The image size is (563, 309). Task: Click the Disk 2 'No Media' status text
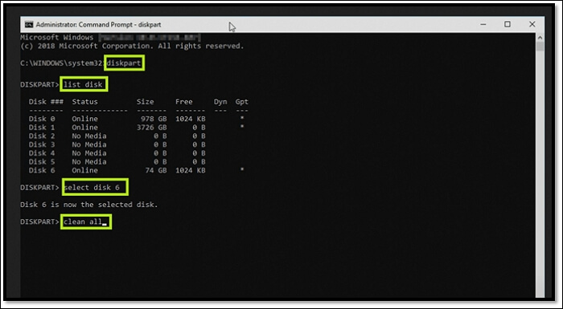pyautogui.click(x=89, y=136)
